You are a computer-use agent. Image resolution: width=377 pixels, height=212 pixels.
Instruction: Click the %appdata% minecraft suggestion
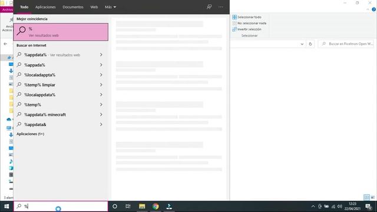coord(60,115)
